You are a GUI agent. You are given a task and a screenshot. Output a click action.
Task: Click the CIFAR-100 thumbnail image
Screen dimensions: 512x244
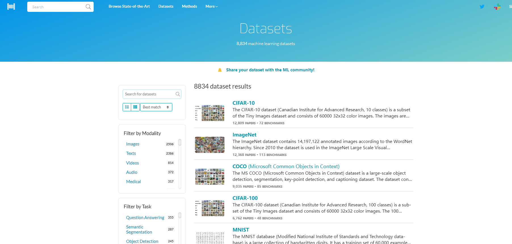[x=210, y=208]
